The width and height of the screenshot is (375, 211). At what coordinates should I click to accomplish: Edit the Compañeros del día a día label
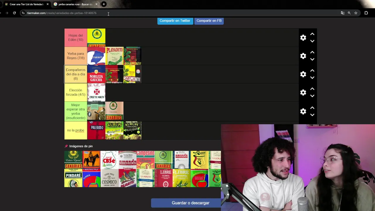tap(76, 74)
